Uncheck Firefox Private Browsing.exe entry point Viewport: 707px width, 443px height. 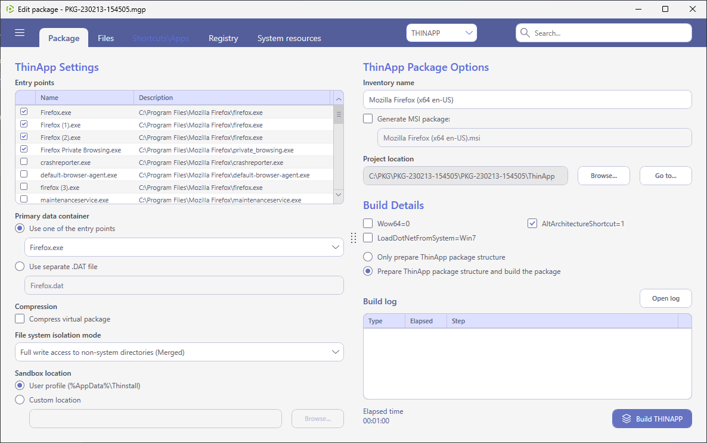[24, 149]
